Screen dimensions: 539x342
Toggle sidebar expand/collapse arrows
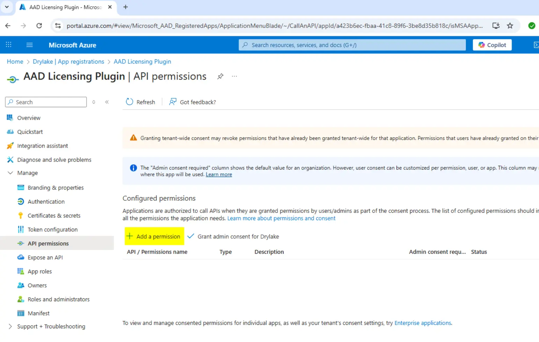coord(94,102)
